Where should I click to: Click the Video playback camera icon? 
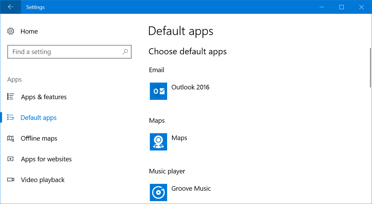(11, 180)
